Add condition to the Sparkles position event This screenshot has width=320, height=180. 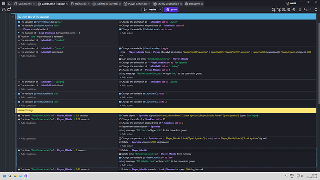(28, 139)
